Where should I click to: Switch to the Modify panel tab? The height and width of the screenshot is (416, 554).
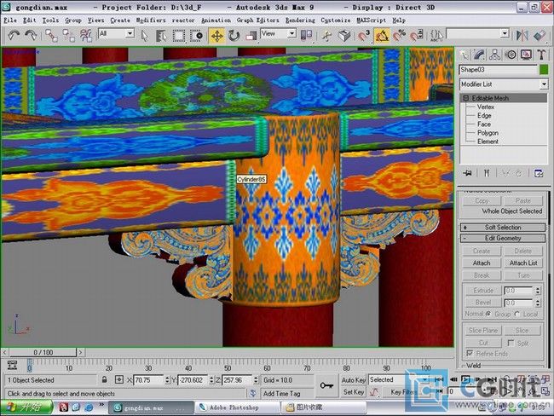(x=479, y=55)
